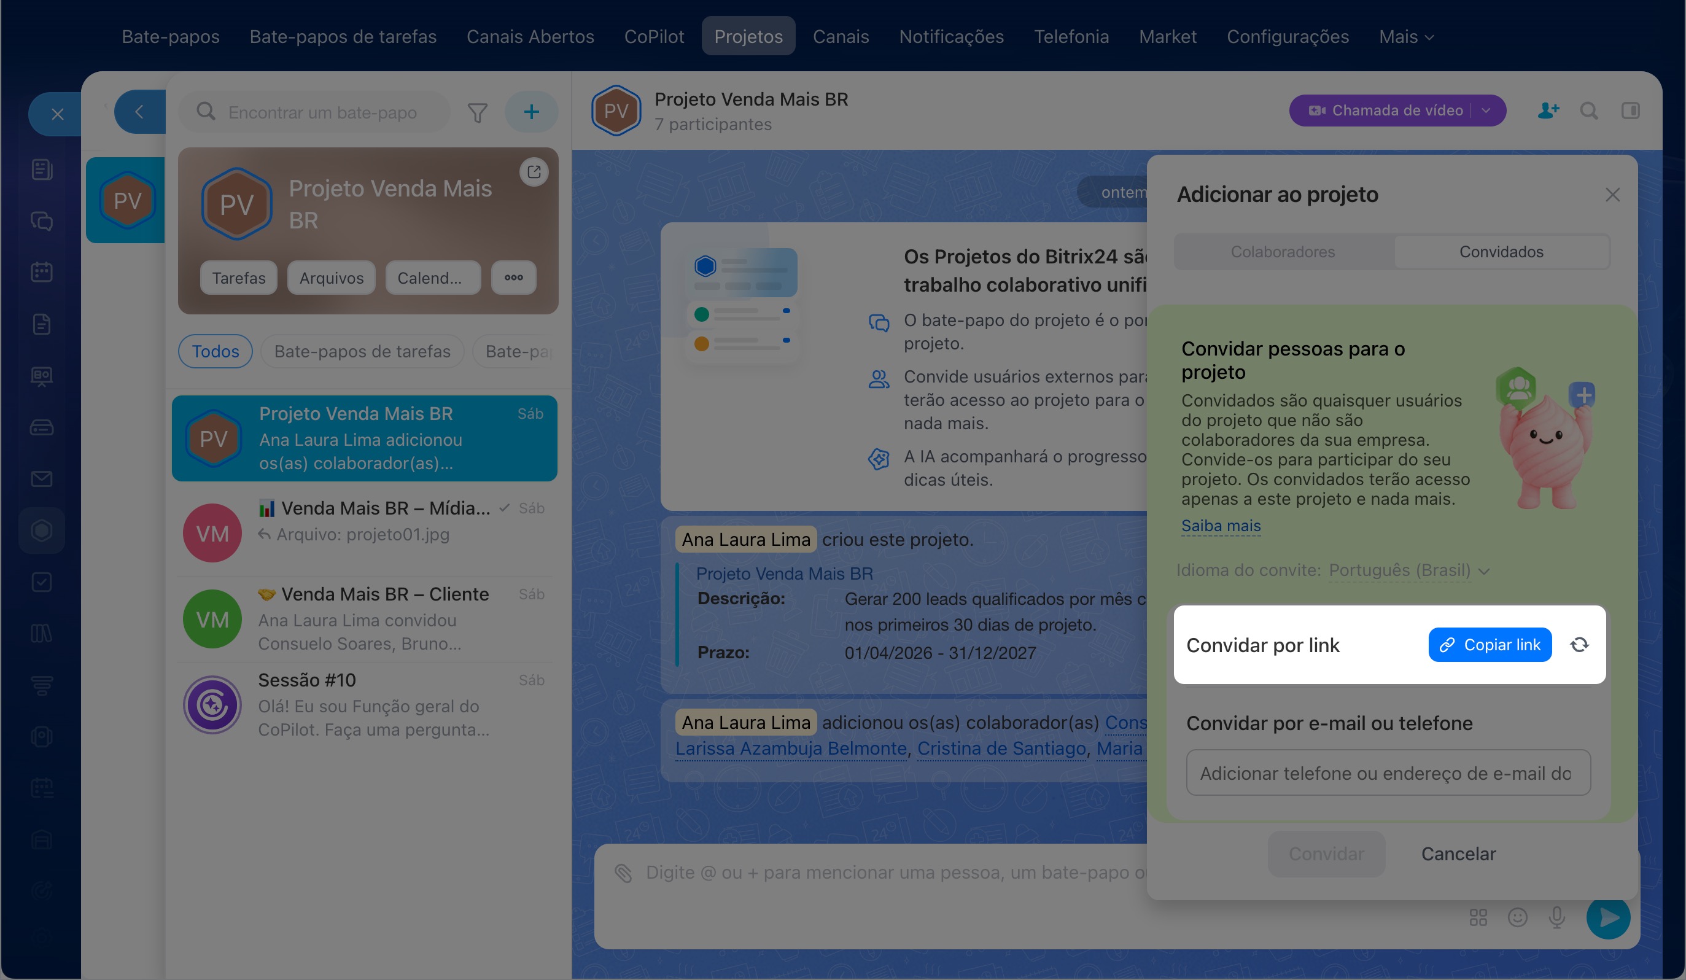The width and height of the screenshot is (1686, 980).
Task: Open Cristina de Santiago's profile link
Action: point(1001,748)
